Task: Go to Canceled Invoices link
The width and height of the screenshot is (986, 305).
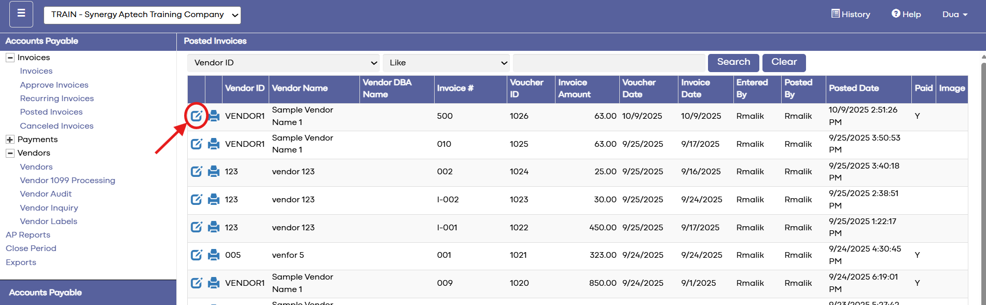Action: pos(57,126)
